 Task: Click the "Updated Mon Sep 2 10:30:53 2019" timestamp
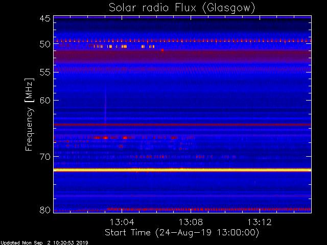pos(44,243)
